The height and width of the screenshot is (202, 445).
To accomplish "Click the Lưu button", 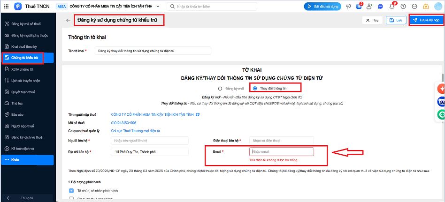I will 396,20.
